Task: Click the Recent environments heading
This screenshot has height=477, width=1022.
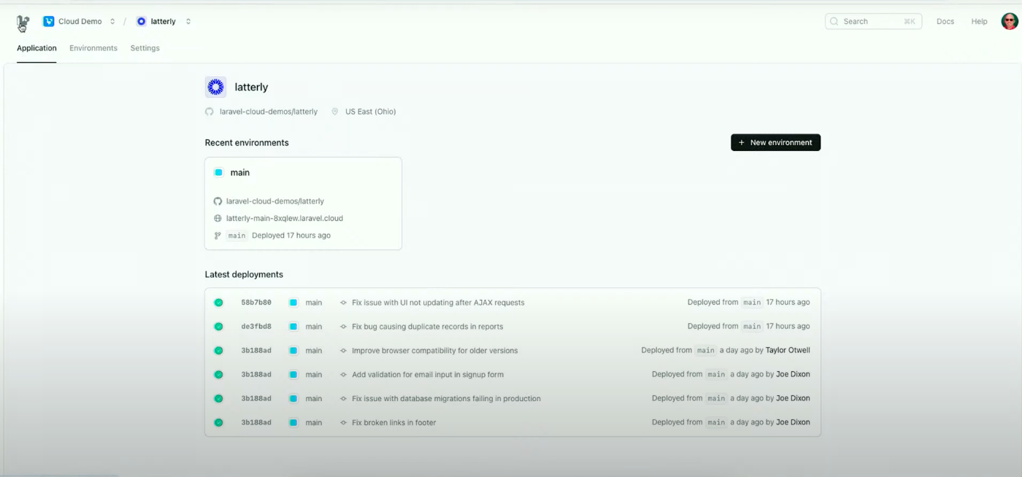Action: 247,142
